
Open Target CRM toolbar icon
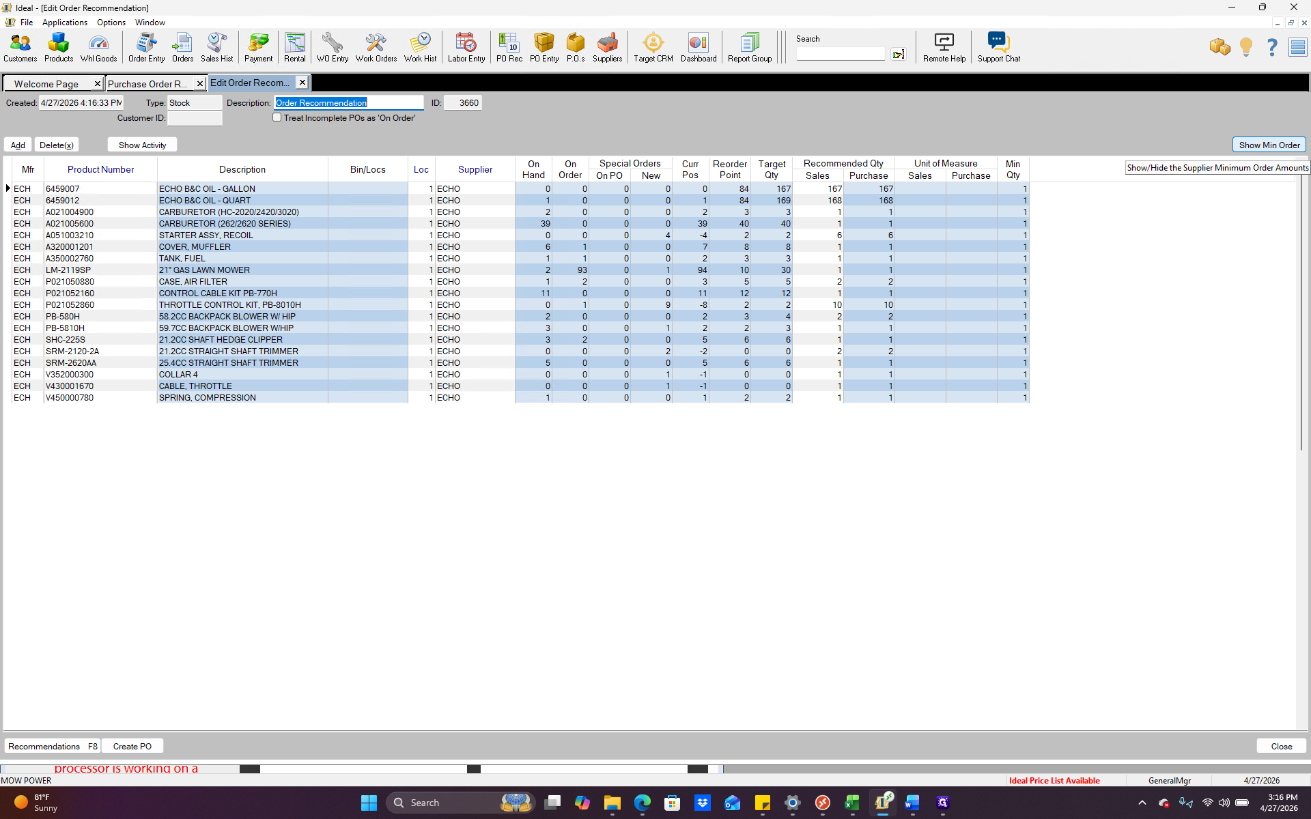tap(653, 48)
